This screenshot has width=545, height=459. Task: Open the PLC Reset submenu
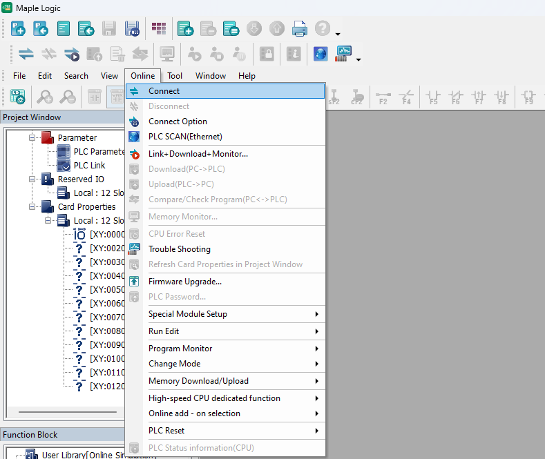click(225, 431)
